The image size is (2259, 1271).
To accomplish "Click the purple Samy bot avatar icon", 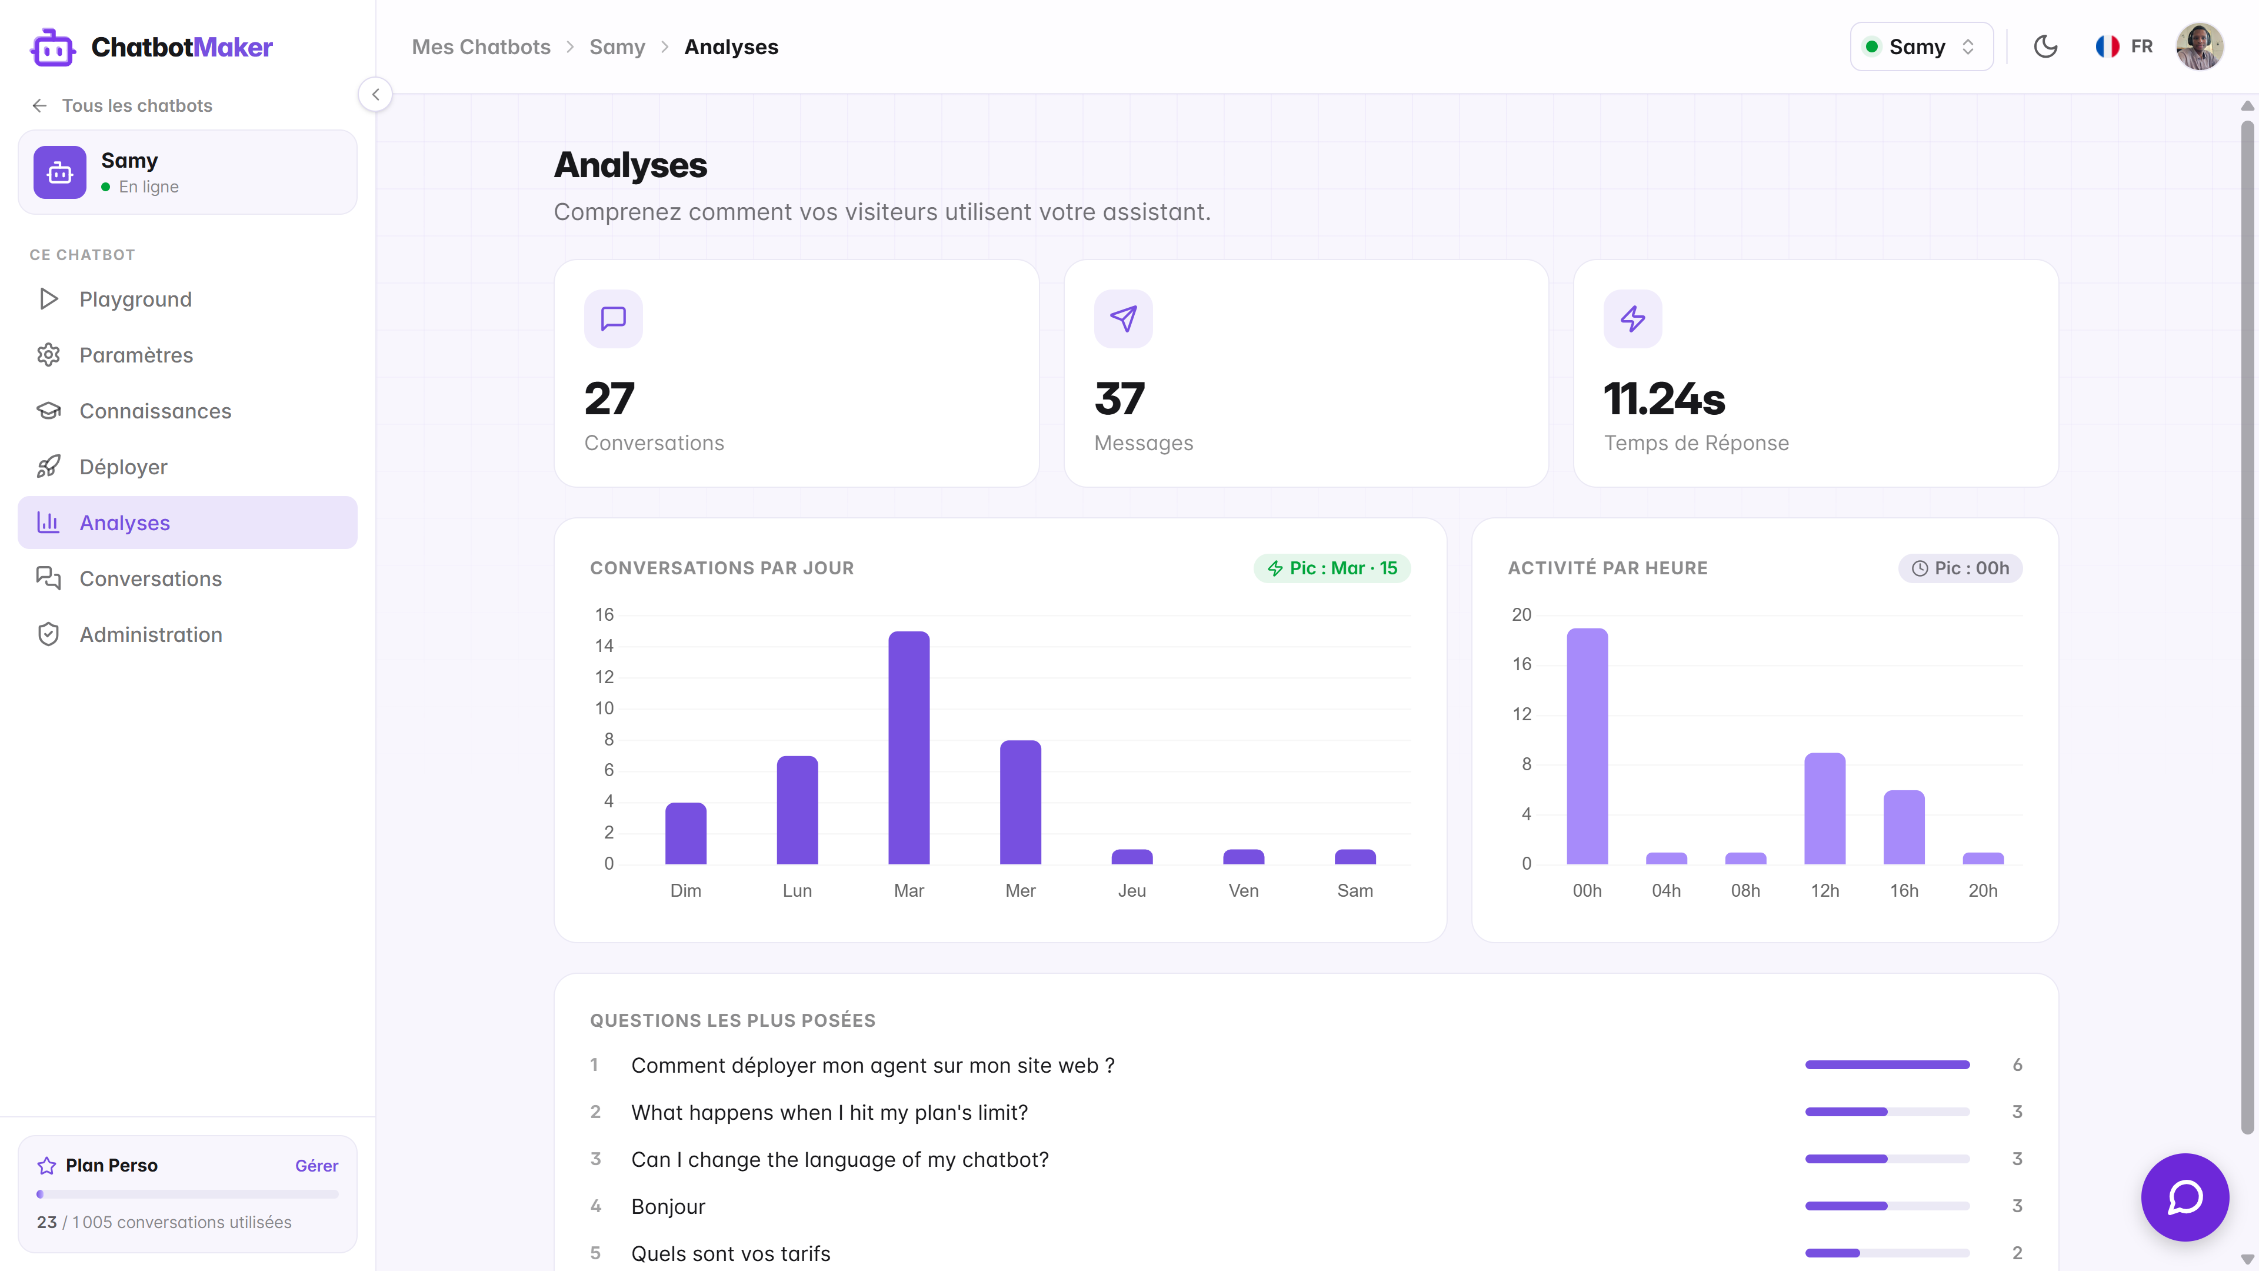I will point(59,172).
